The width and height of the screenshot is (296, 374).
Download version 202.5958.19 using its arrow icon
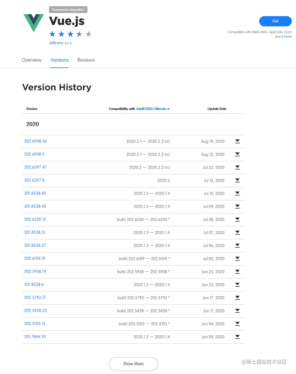coord(237,272)
